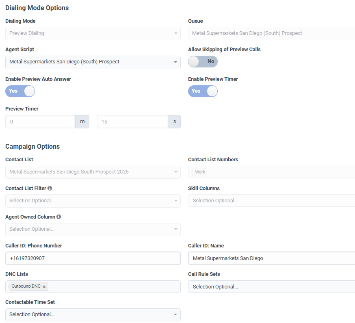Open the Dialing Mode dropdown

93,33
